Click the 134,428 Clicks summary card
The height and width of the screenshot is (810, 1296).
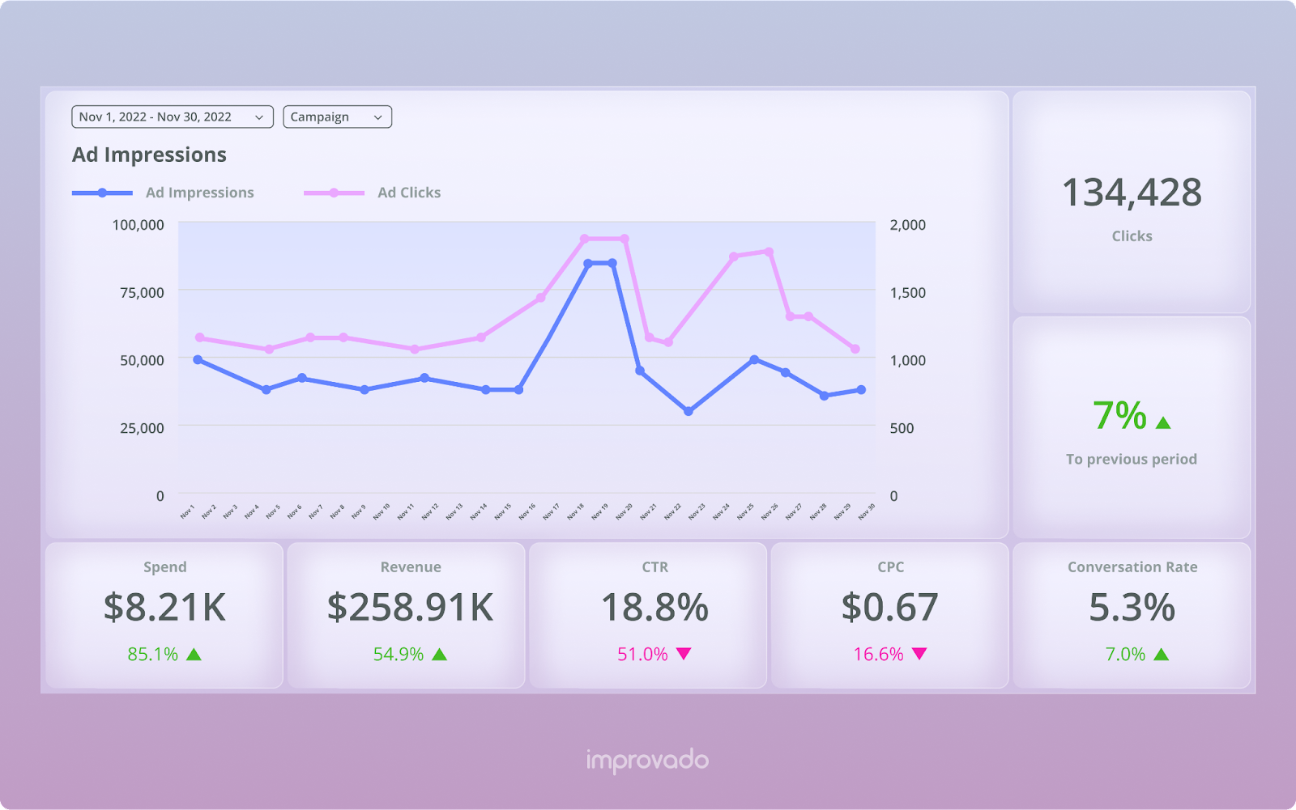click(1131, 202)
